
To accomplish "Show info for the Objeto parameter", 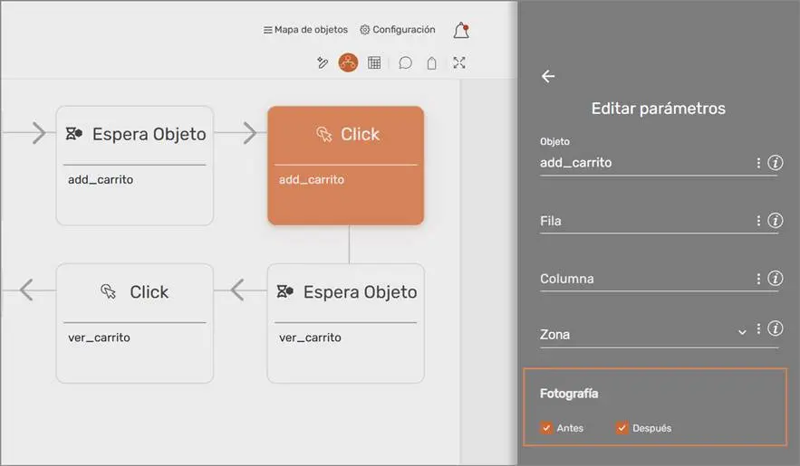I will [x=775, y=163].
